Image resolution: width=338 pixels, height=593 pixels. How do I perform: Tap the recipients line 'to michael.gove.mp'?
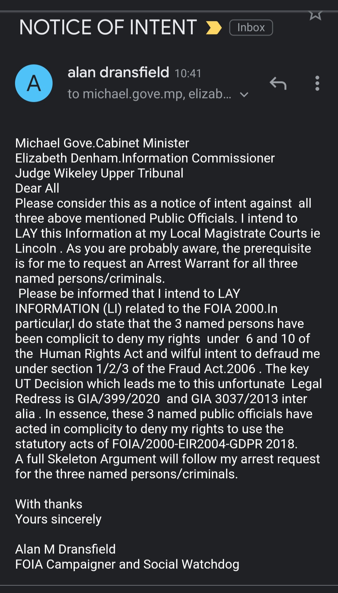coord(149,94)
